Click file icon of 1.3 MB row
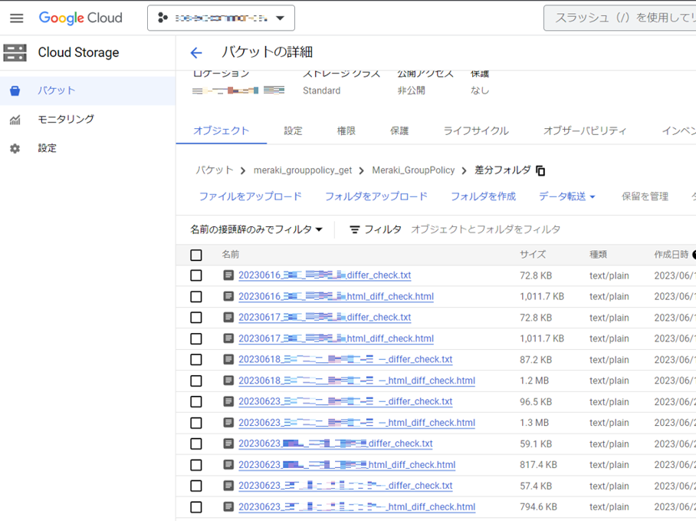 point(228,422)
